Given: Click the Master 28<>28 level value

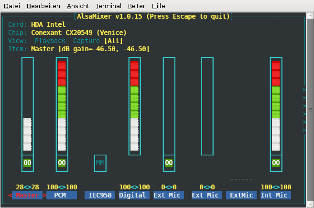Looking at the screenshot, I should tap(27, 187).
